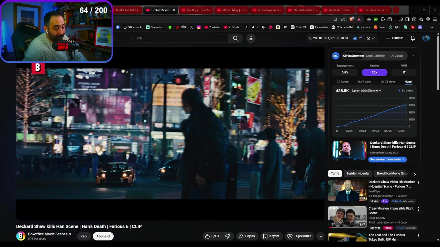Open the Instagram bookmark
Screen dimensions: 440x247
[199, 27]
